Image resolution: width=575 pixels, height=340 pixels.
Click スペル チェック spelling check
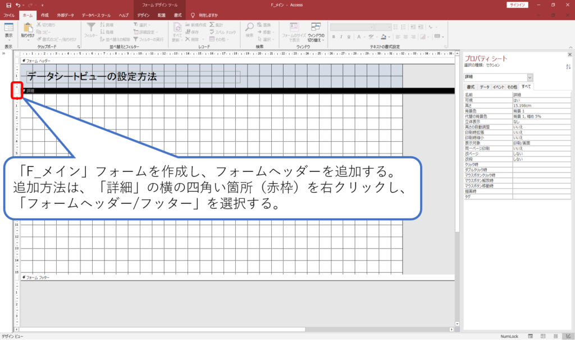point(223,32)
